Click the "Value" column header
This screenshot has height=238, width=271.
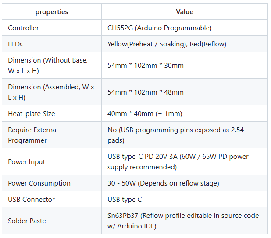[x=185, y=12]
